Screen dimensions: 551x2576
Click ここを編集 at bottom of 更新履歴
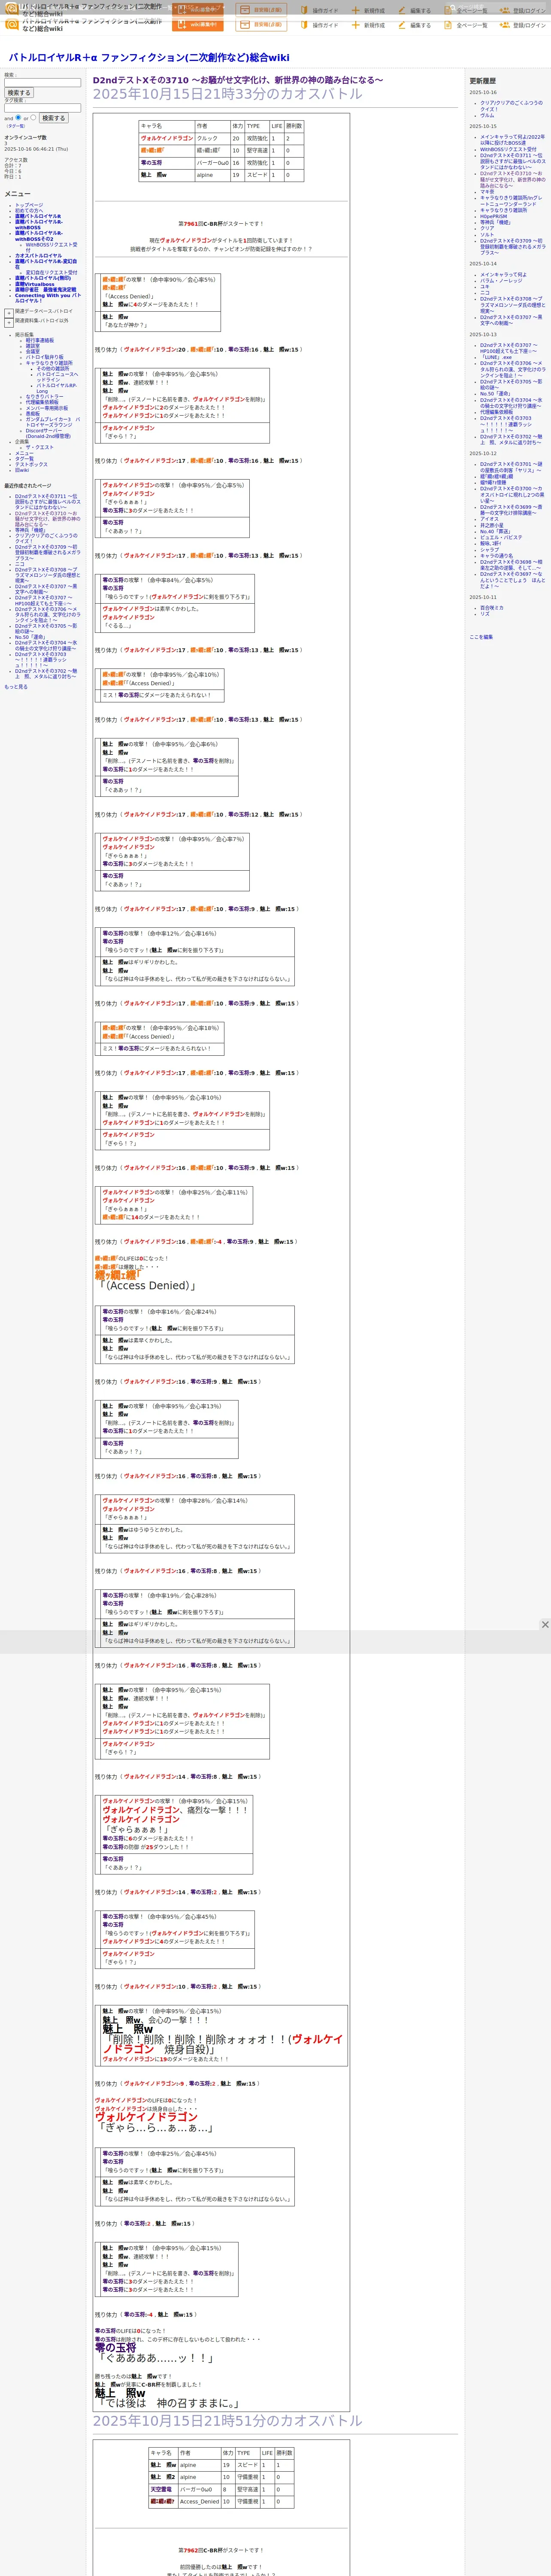point(481,637)
